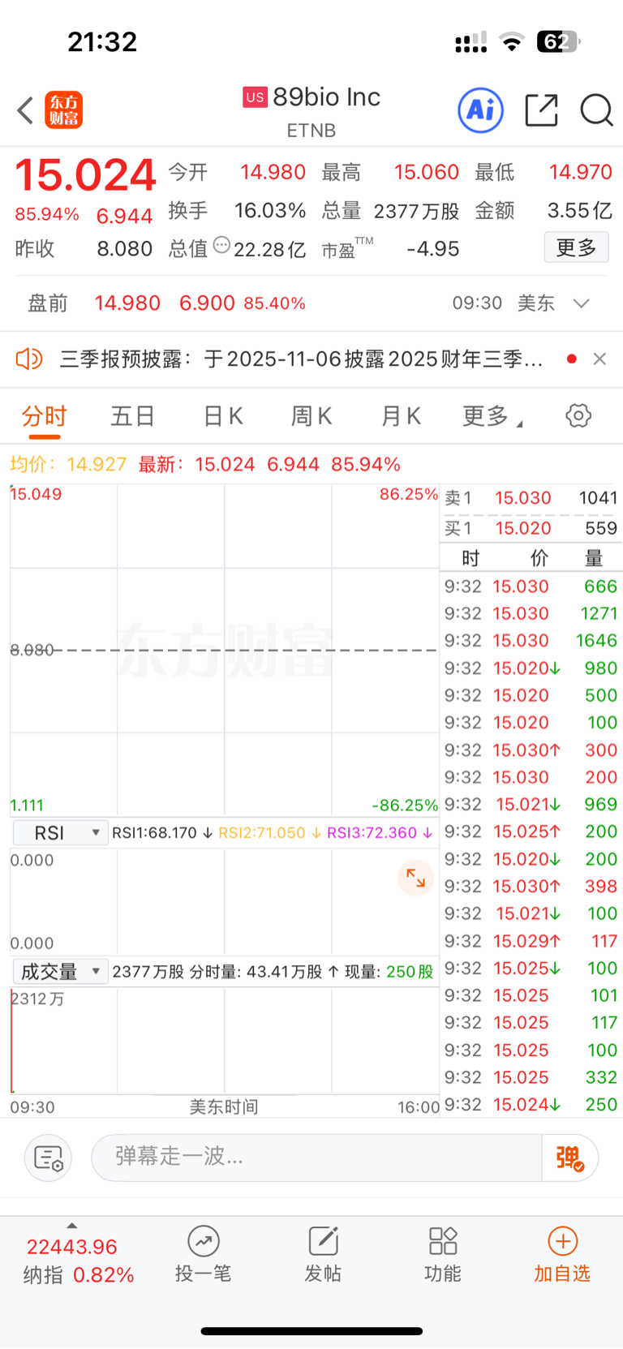This screenshot has height=1349, width=623.
Task: Expand chart to fullscreen icon
Action: [415, 878]
